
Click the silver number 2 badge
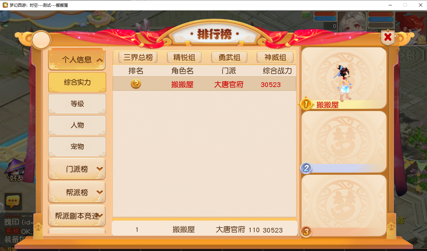[306, 168]
